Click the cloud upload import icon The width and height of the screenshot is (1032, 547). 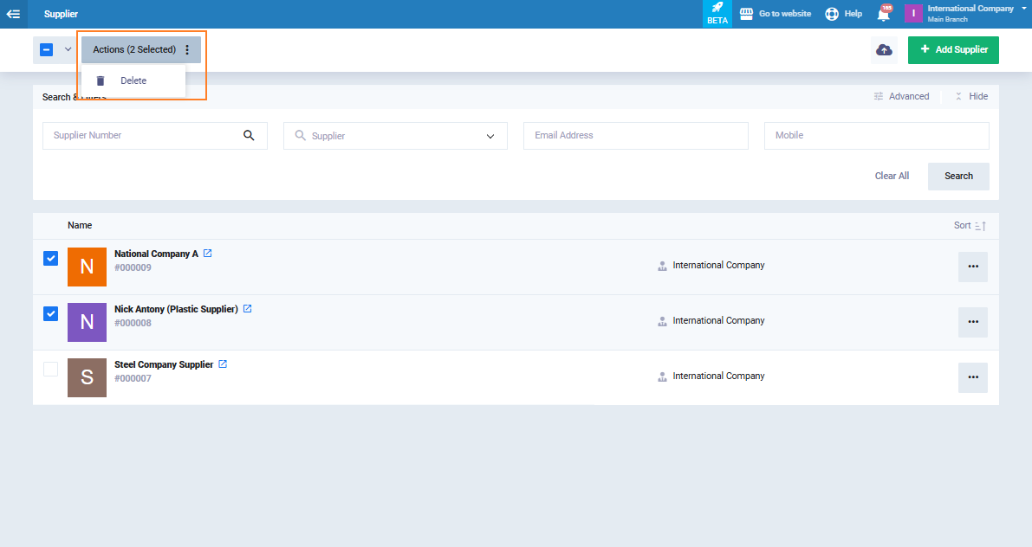tap(884, 50)
